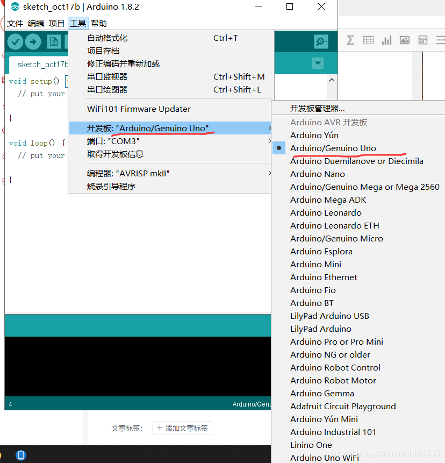Choose Arduino Robot Control board
The height and width of the screenshot is (463, 445).
pos(358,368)
